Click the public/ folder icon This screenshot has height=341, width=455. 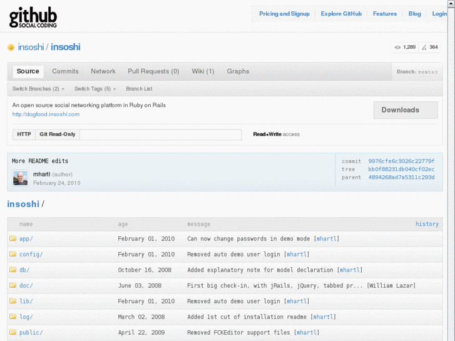point(13,332)
